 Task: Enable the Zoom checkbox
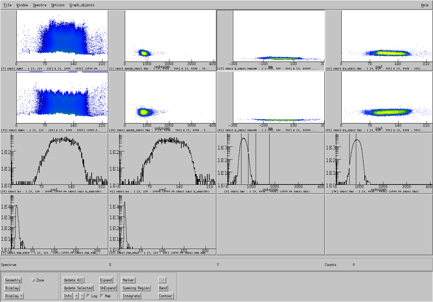[x=34, y=280]
